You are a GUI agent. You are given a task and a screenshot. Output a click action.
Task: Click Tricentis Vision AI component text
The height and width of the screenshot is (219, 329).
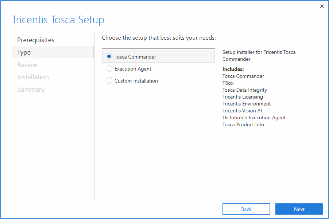coord(242,111)
